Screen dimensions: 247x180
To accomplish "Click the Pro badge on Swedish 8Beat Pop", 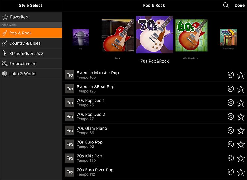I will click(69, 89).
